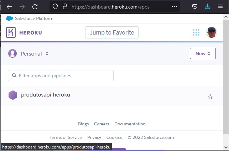The width and height of the screenshot is (229, 151).
Task: Favorite the produtosapi-heroku app with the star
Action: click(210, 97)
